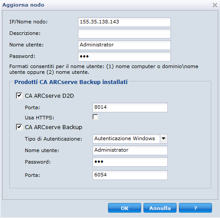Uncheck the CA ARCserve Backup checkbox
Image resolution: width=220 pixels, height=218 pixels.
[19, 127]
